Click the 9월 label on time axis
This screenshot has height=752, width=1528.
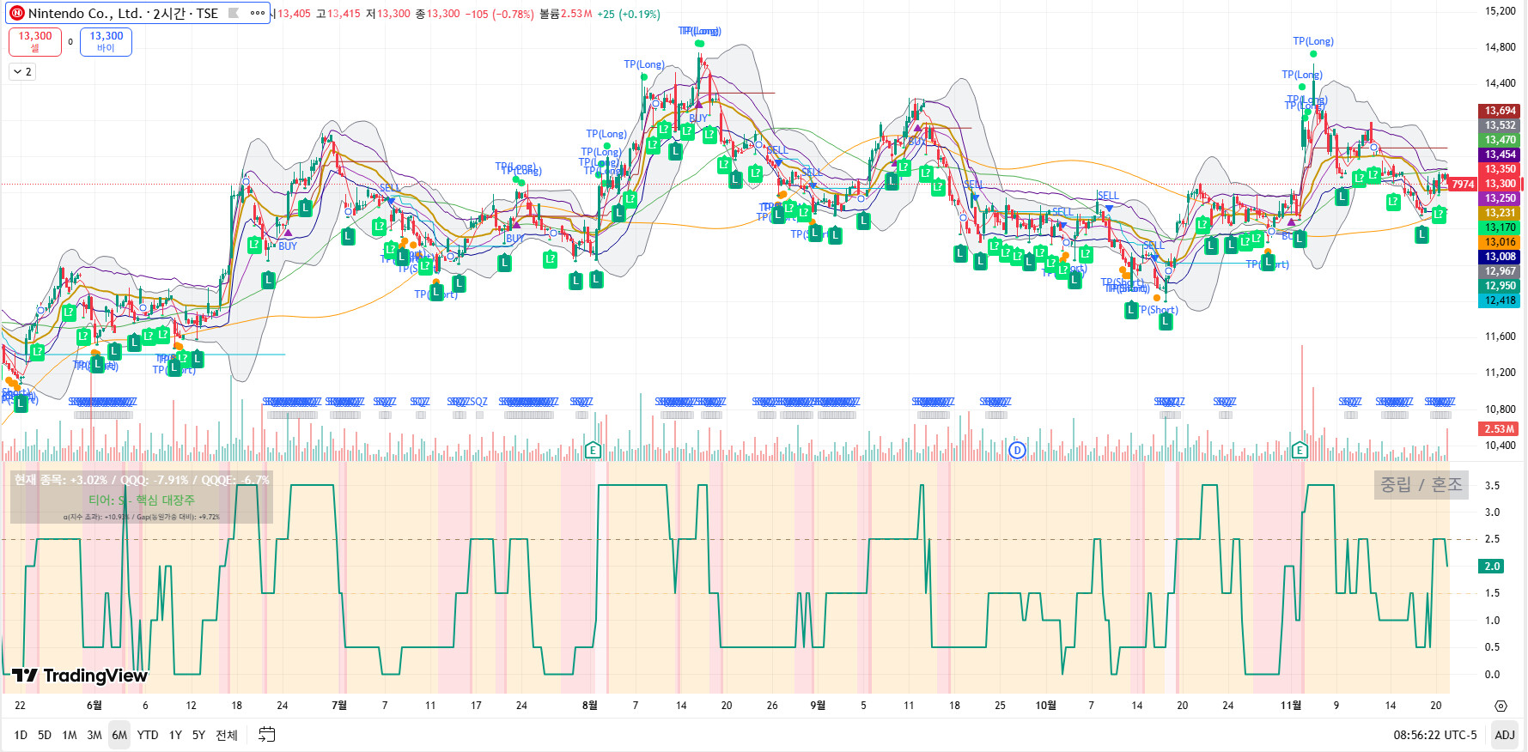(818, 706)
